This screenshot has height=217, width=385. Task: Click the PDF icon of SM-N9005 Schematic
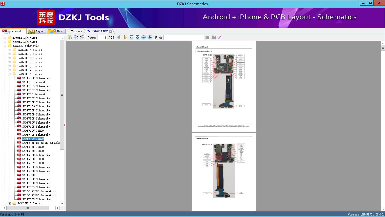point(19,187)
